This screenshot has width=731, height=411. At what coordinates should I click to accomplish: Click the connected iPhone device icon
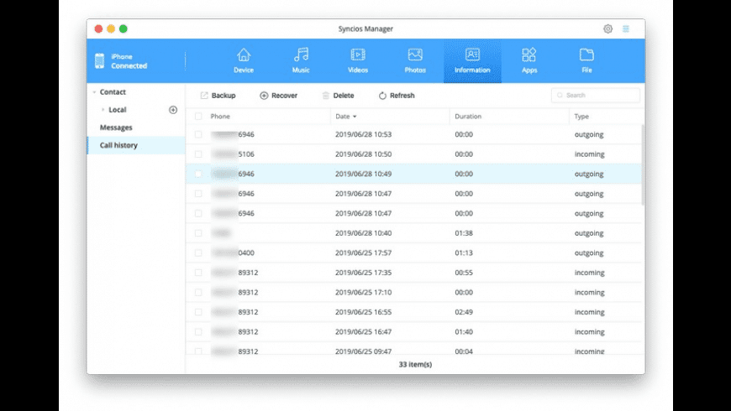pyautogui.click(x=99, y=61)
